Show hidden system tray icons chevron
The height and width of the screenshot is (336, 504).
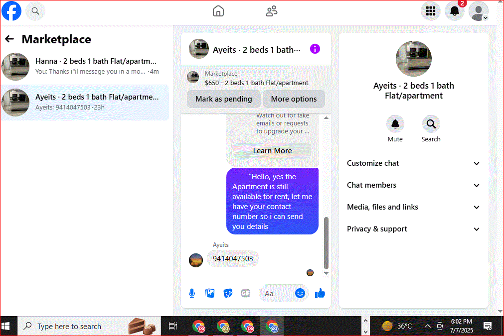click(428, 327)
